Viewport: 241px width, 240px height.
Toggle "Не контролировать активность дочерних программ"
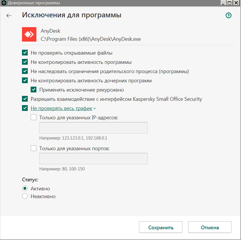[x=25, y=80]
